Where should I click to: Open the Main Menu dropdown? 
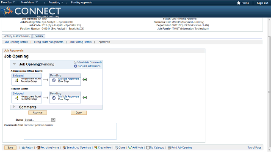(29, 2)
